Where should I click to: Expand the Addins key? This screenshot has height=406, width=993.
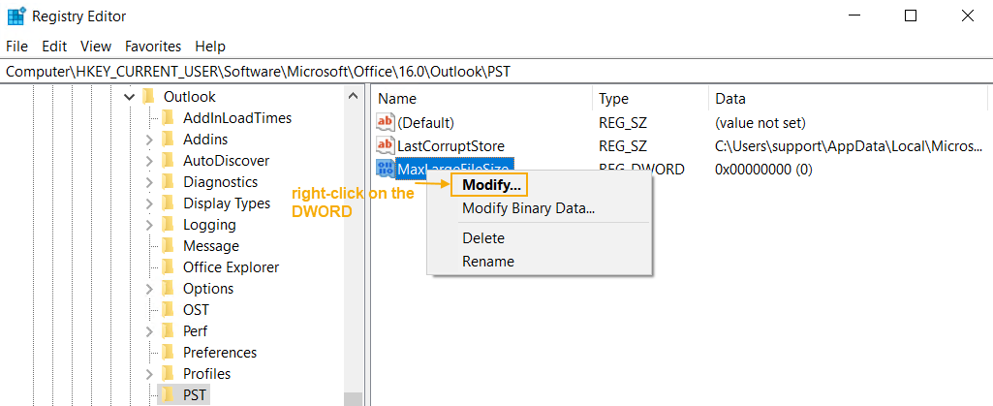click(x=149, y=140)
